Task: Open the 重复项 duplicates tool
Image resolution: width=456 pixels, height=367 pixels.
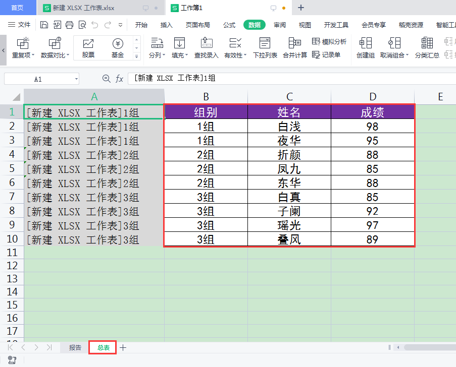Action: (23, 47)
